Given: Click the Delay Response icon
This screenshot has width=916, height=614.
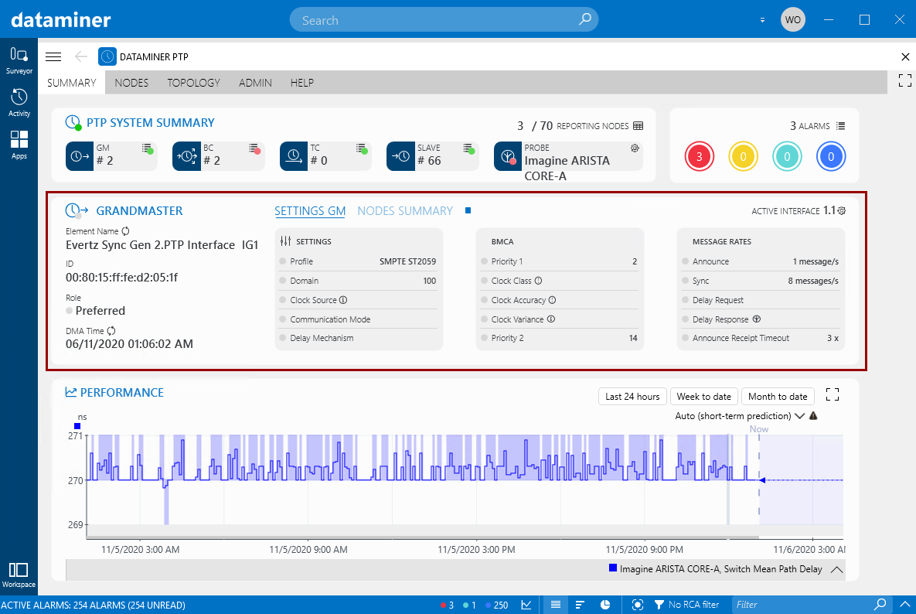Looking at the screenshot, I should point(757,319).
